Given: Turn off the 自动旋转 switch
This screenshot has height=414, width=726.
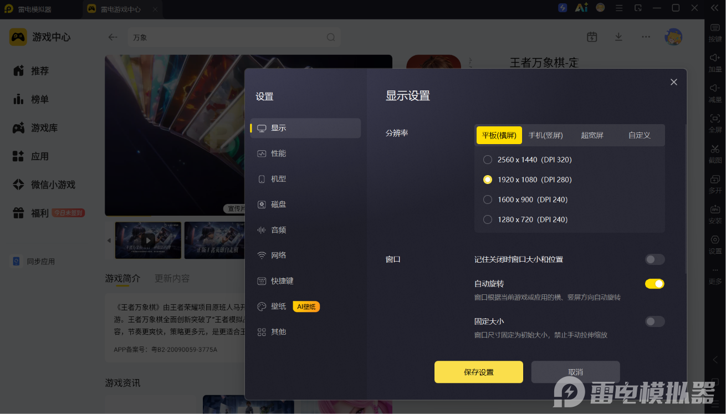Looking at the screenshot, I should [x=655, y=284].
